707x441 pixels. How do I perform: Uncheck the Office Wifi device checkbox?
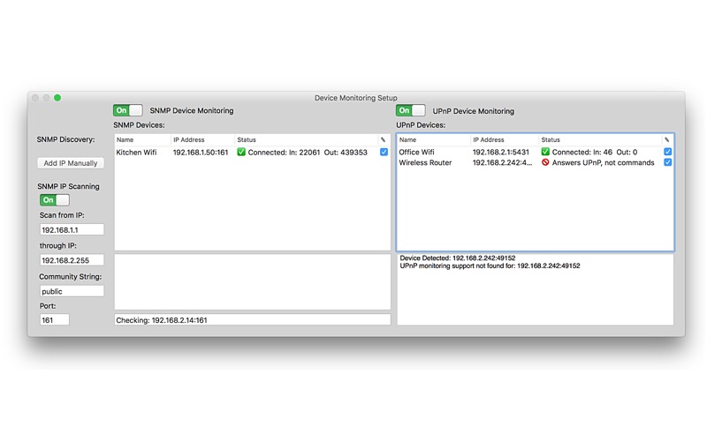667,152
